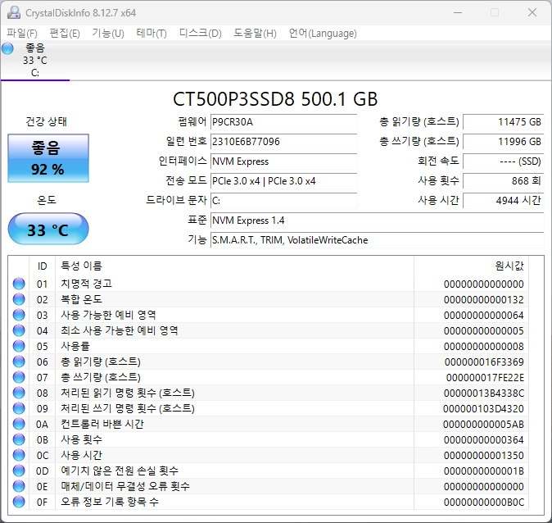Select the C: disk tab showing 좋음 33 °C
The width and height of the screenshot is (552, 523).
35,61
